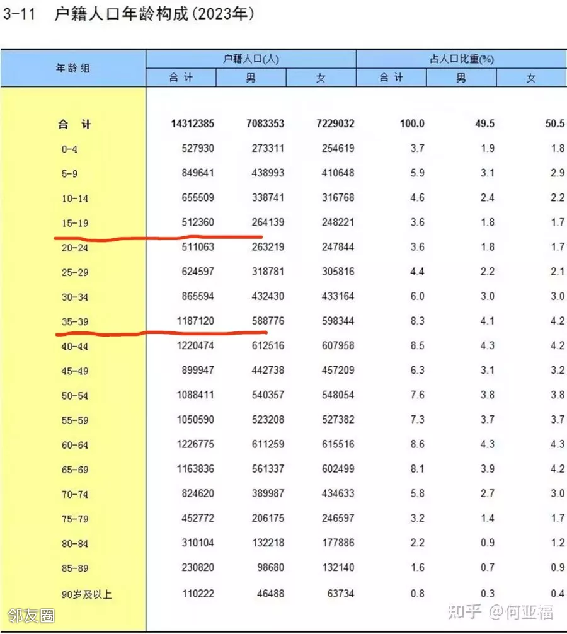Select the 户籍人口(人) header cell
567x634 pixels.
tap(251, 59)
